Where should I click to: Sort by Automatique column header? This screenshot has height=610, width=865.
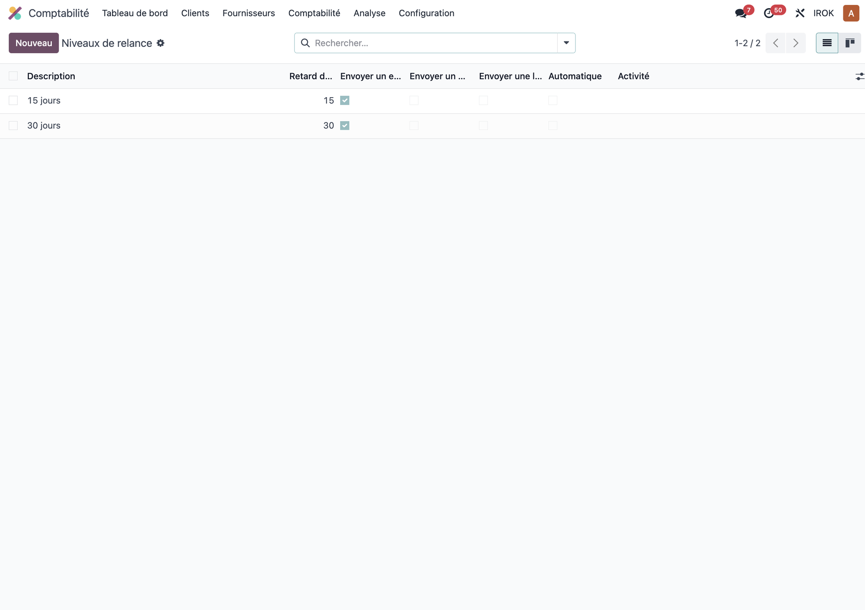point(575,76)
